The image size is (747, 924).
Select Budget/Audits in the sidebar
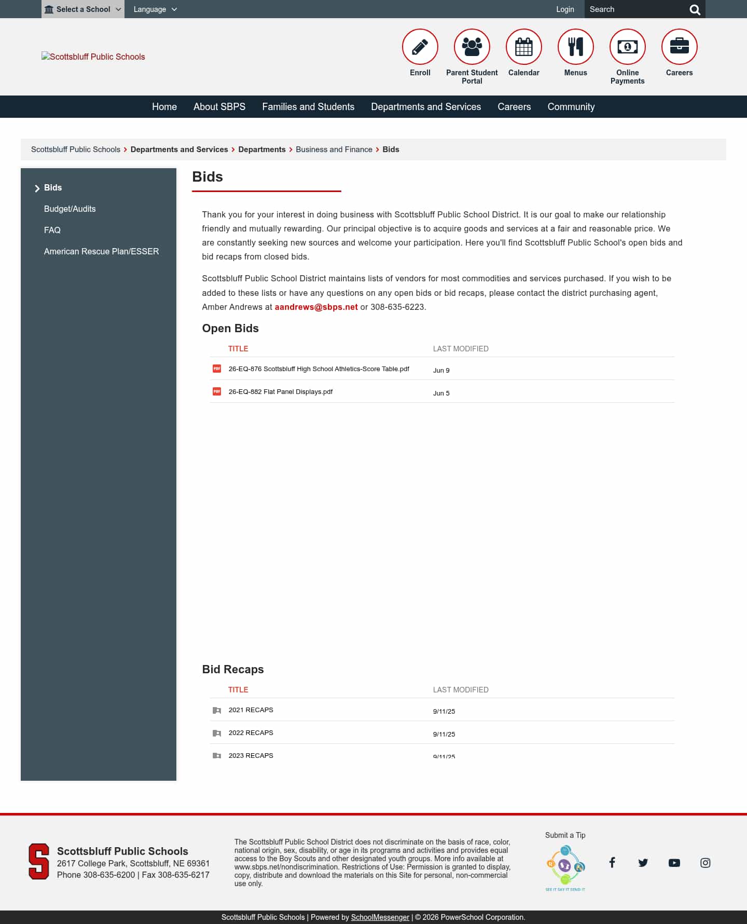click(x=70, y=209)
